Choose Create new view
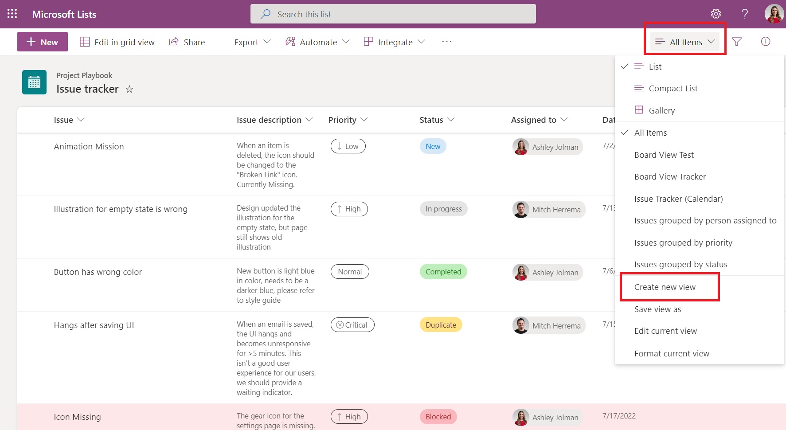Image resolution: width=786 pixels, height=430 pixels. [x=700, y=287]
